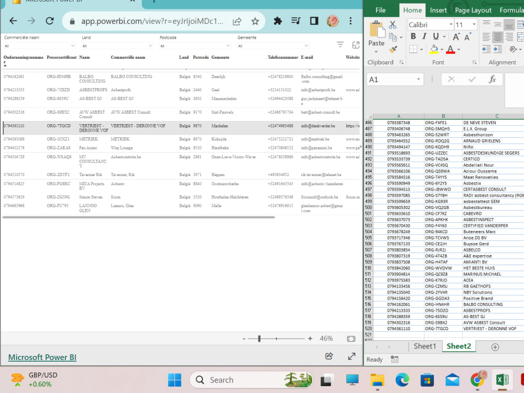
Task: Click the fit to page icon beside 46%
Action: click(x=351, y=339)
